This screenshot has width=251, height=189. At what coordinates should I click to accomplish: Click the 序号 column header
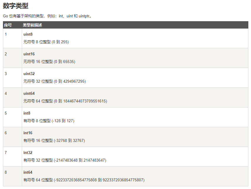tap(8, 25)
